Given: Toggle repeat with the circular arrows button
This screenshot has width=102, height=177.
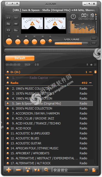Looking at the screenshot, I should coord(8,30).
